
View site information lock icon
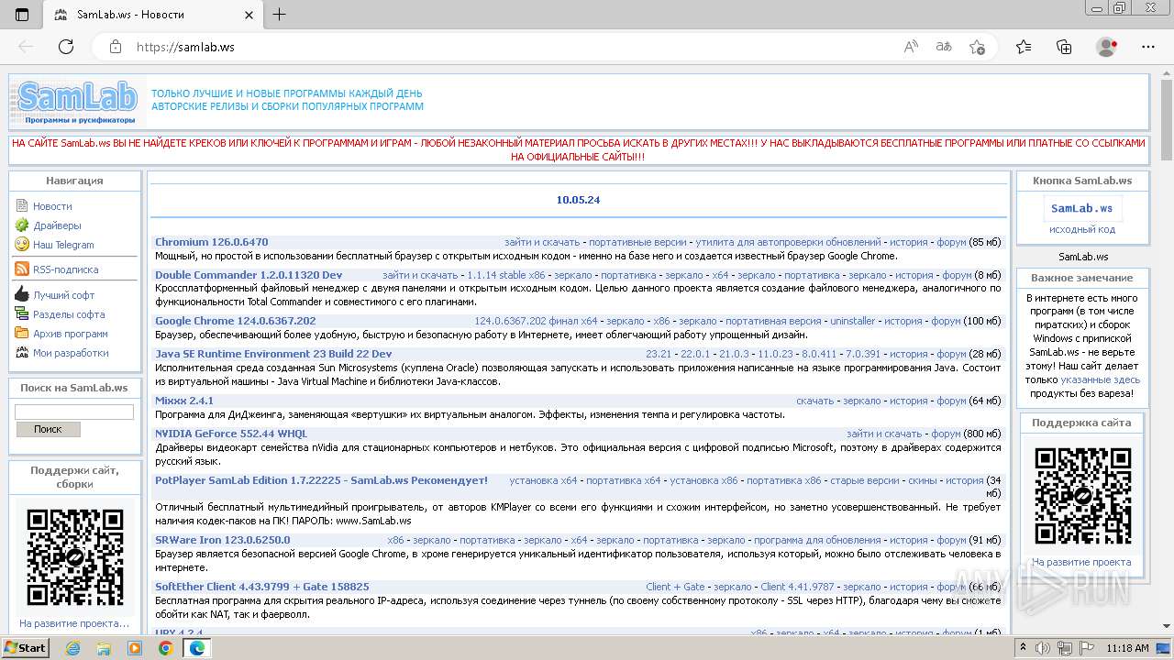pyautogui.click(x=115, y=47)
